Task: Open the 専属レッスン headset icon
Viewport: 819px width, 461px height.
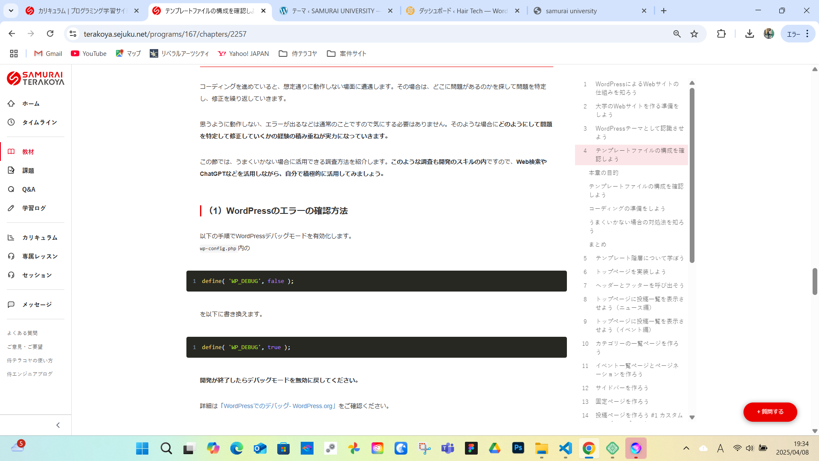Action: (x=11, y=256)
